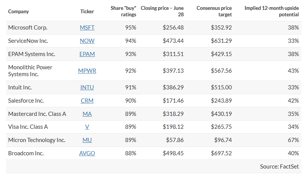This screenshot has height=178, width=304.
Task: Open the INTU ticker link
Action: [87, 87]
